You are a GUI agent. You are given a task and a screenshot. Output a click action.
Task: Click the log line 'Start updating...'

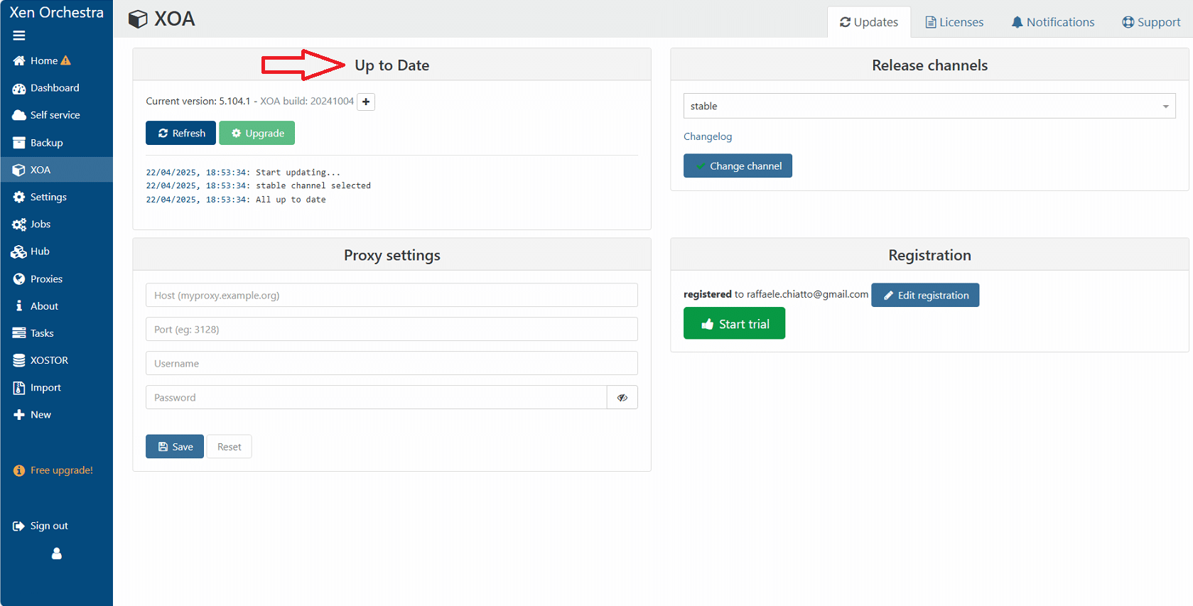pos(298,172)
